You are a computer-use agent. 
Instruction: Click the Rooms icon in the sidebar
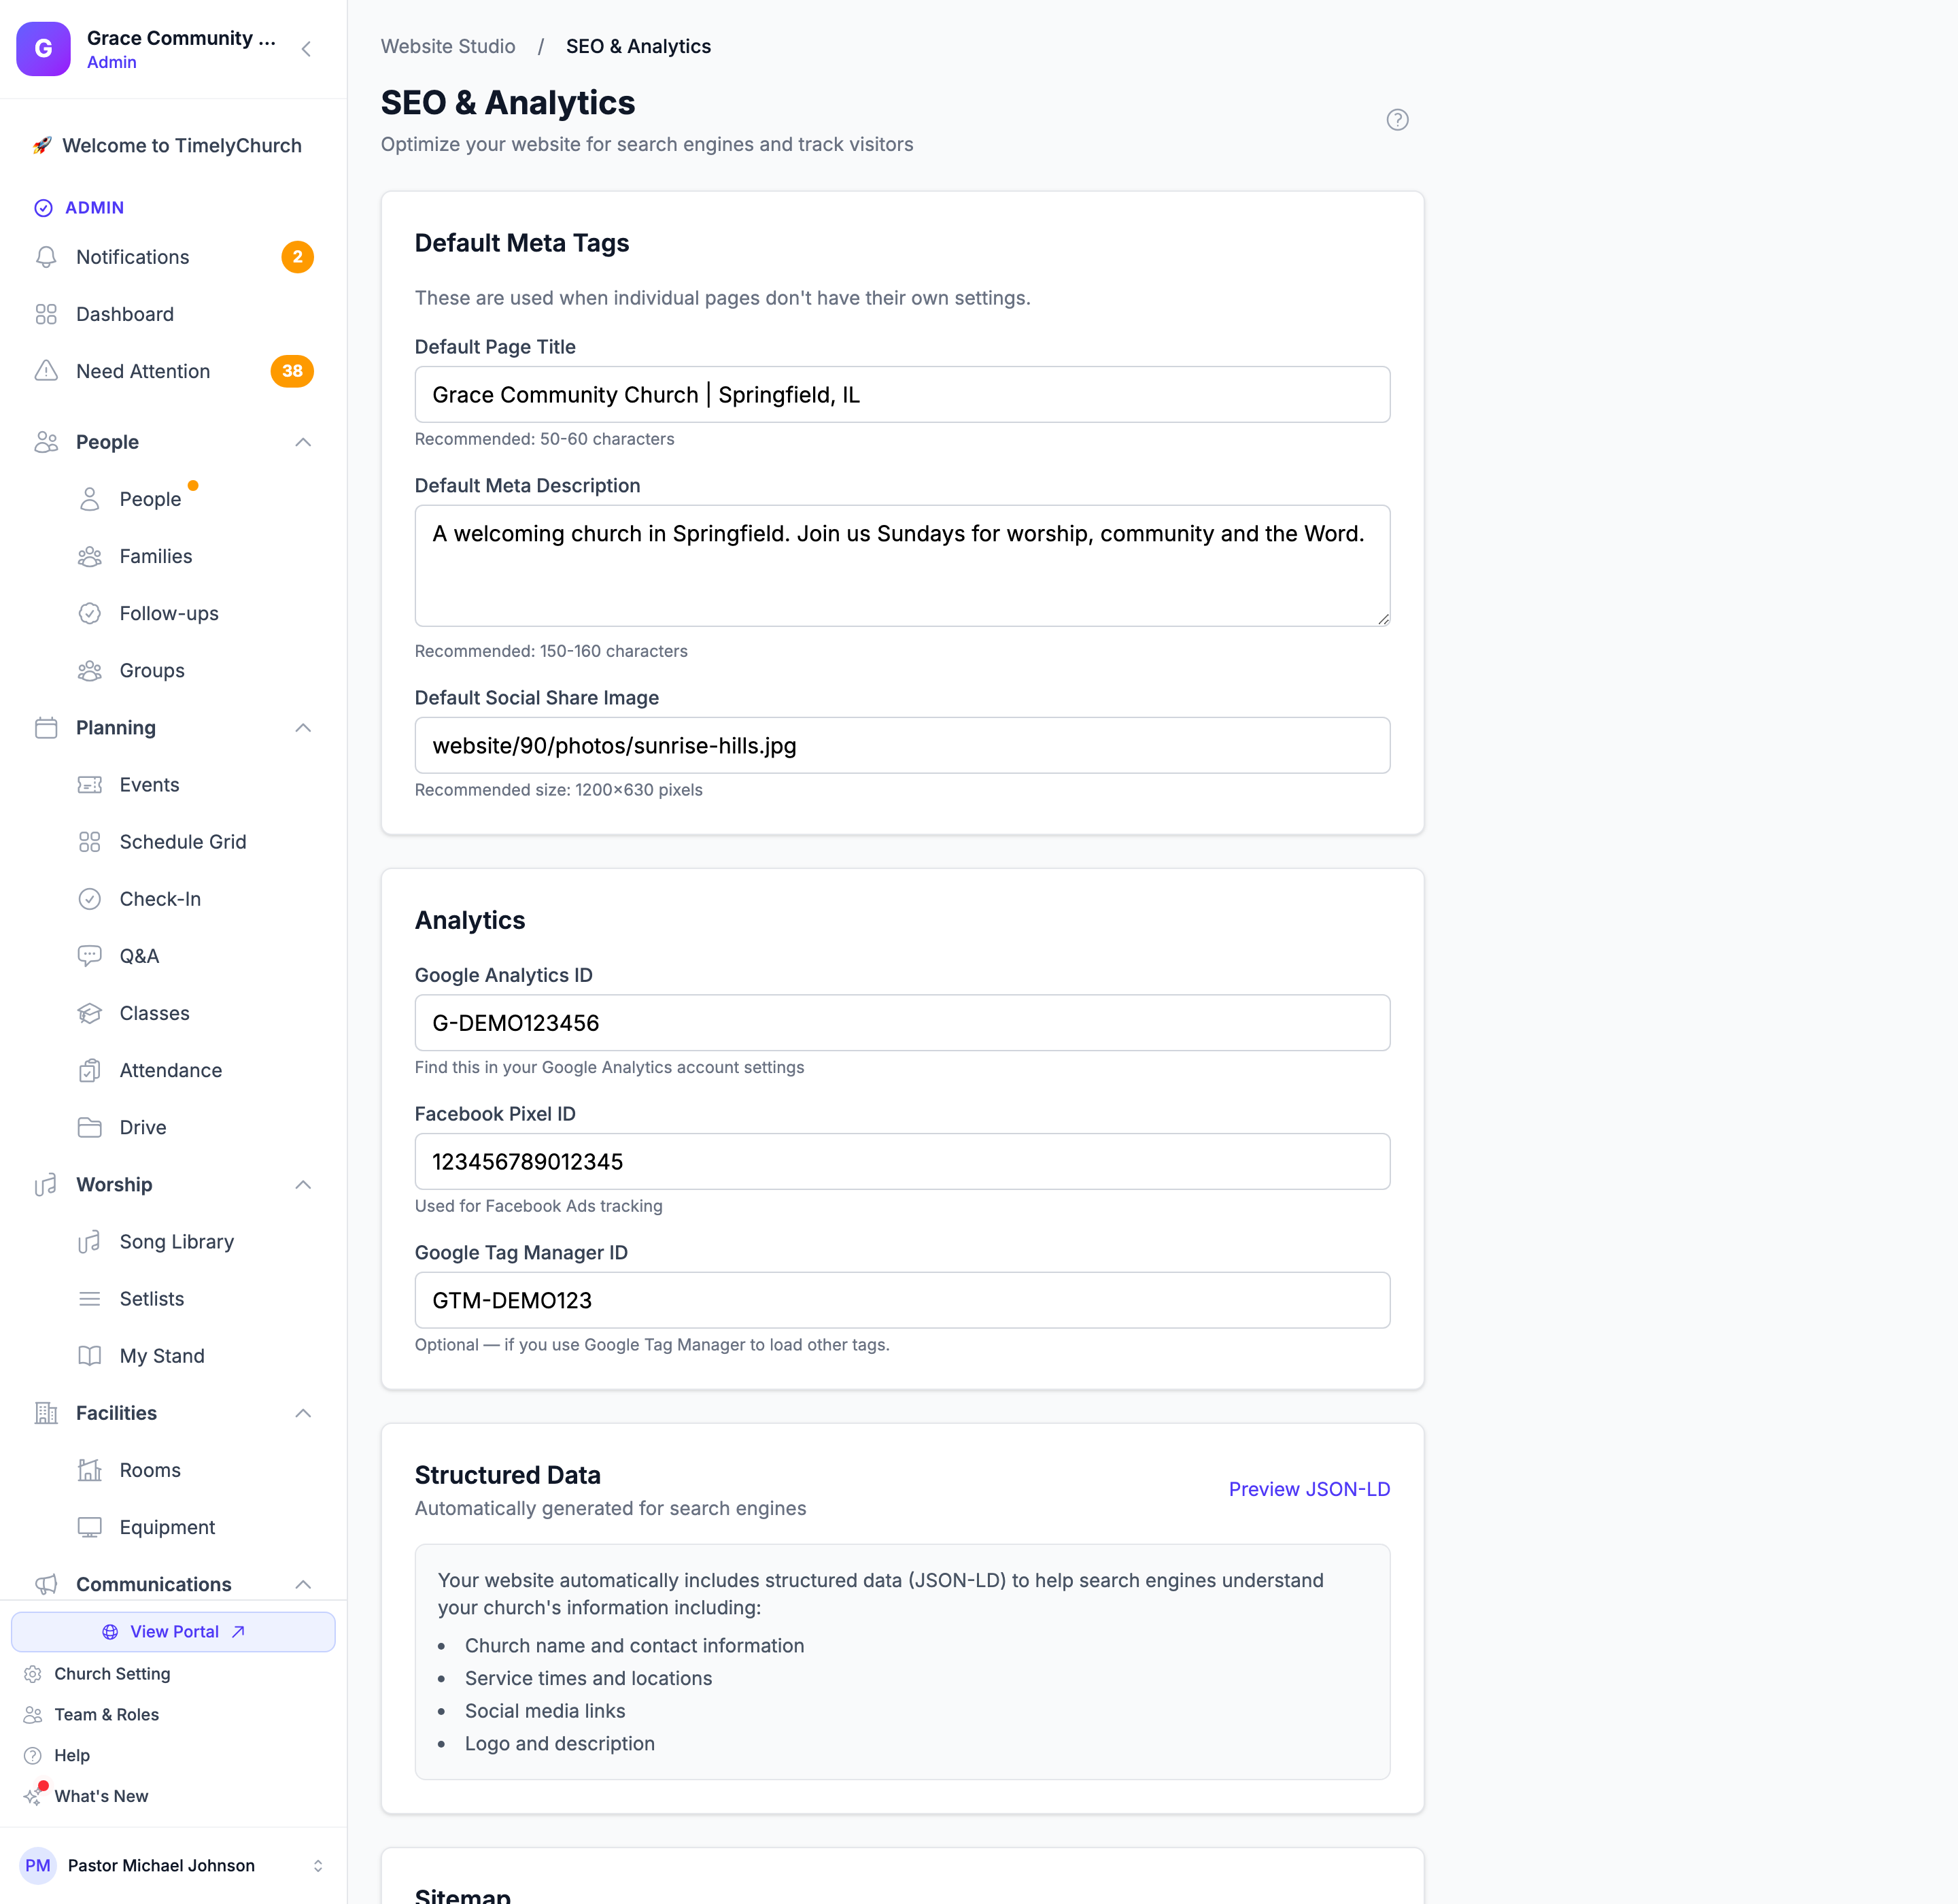[90, 1470]
